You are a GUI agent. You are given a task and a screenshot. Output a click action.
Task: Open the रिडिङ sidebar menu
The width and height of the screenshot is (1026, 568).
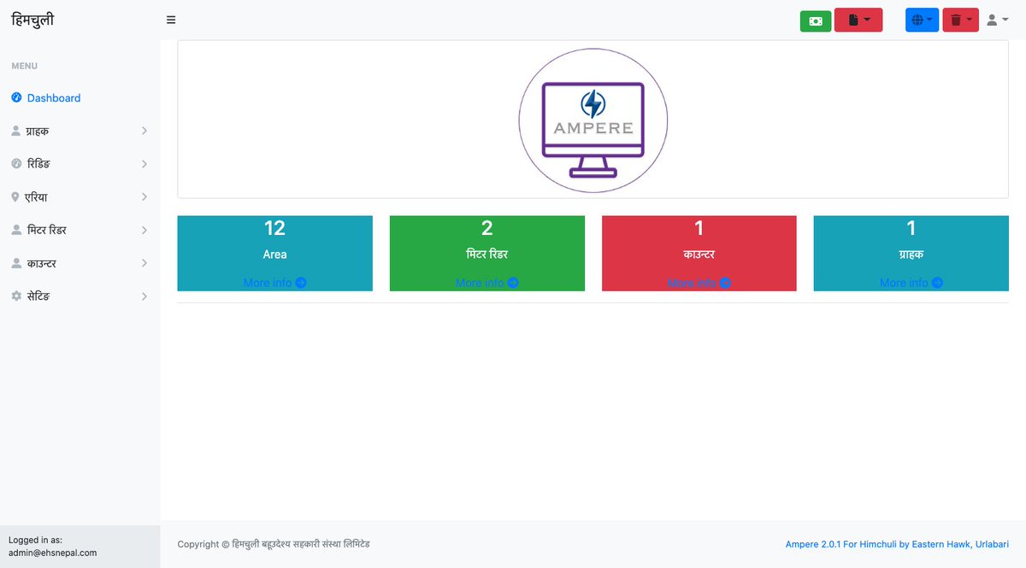[x=80, y=164]
